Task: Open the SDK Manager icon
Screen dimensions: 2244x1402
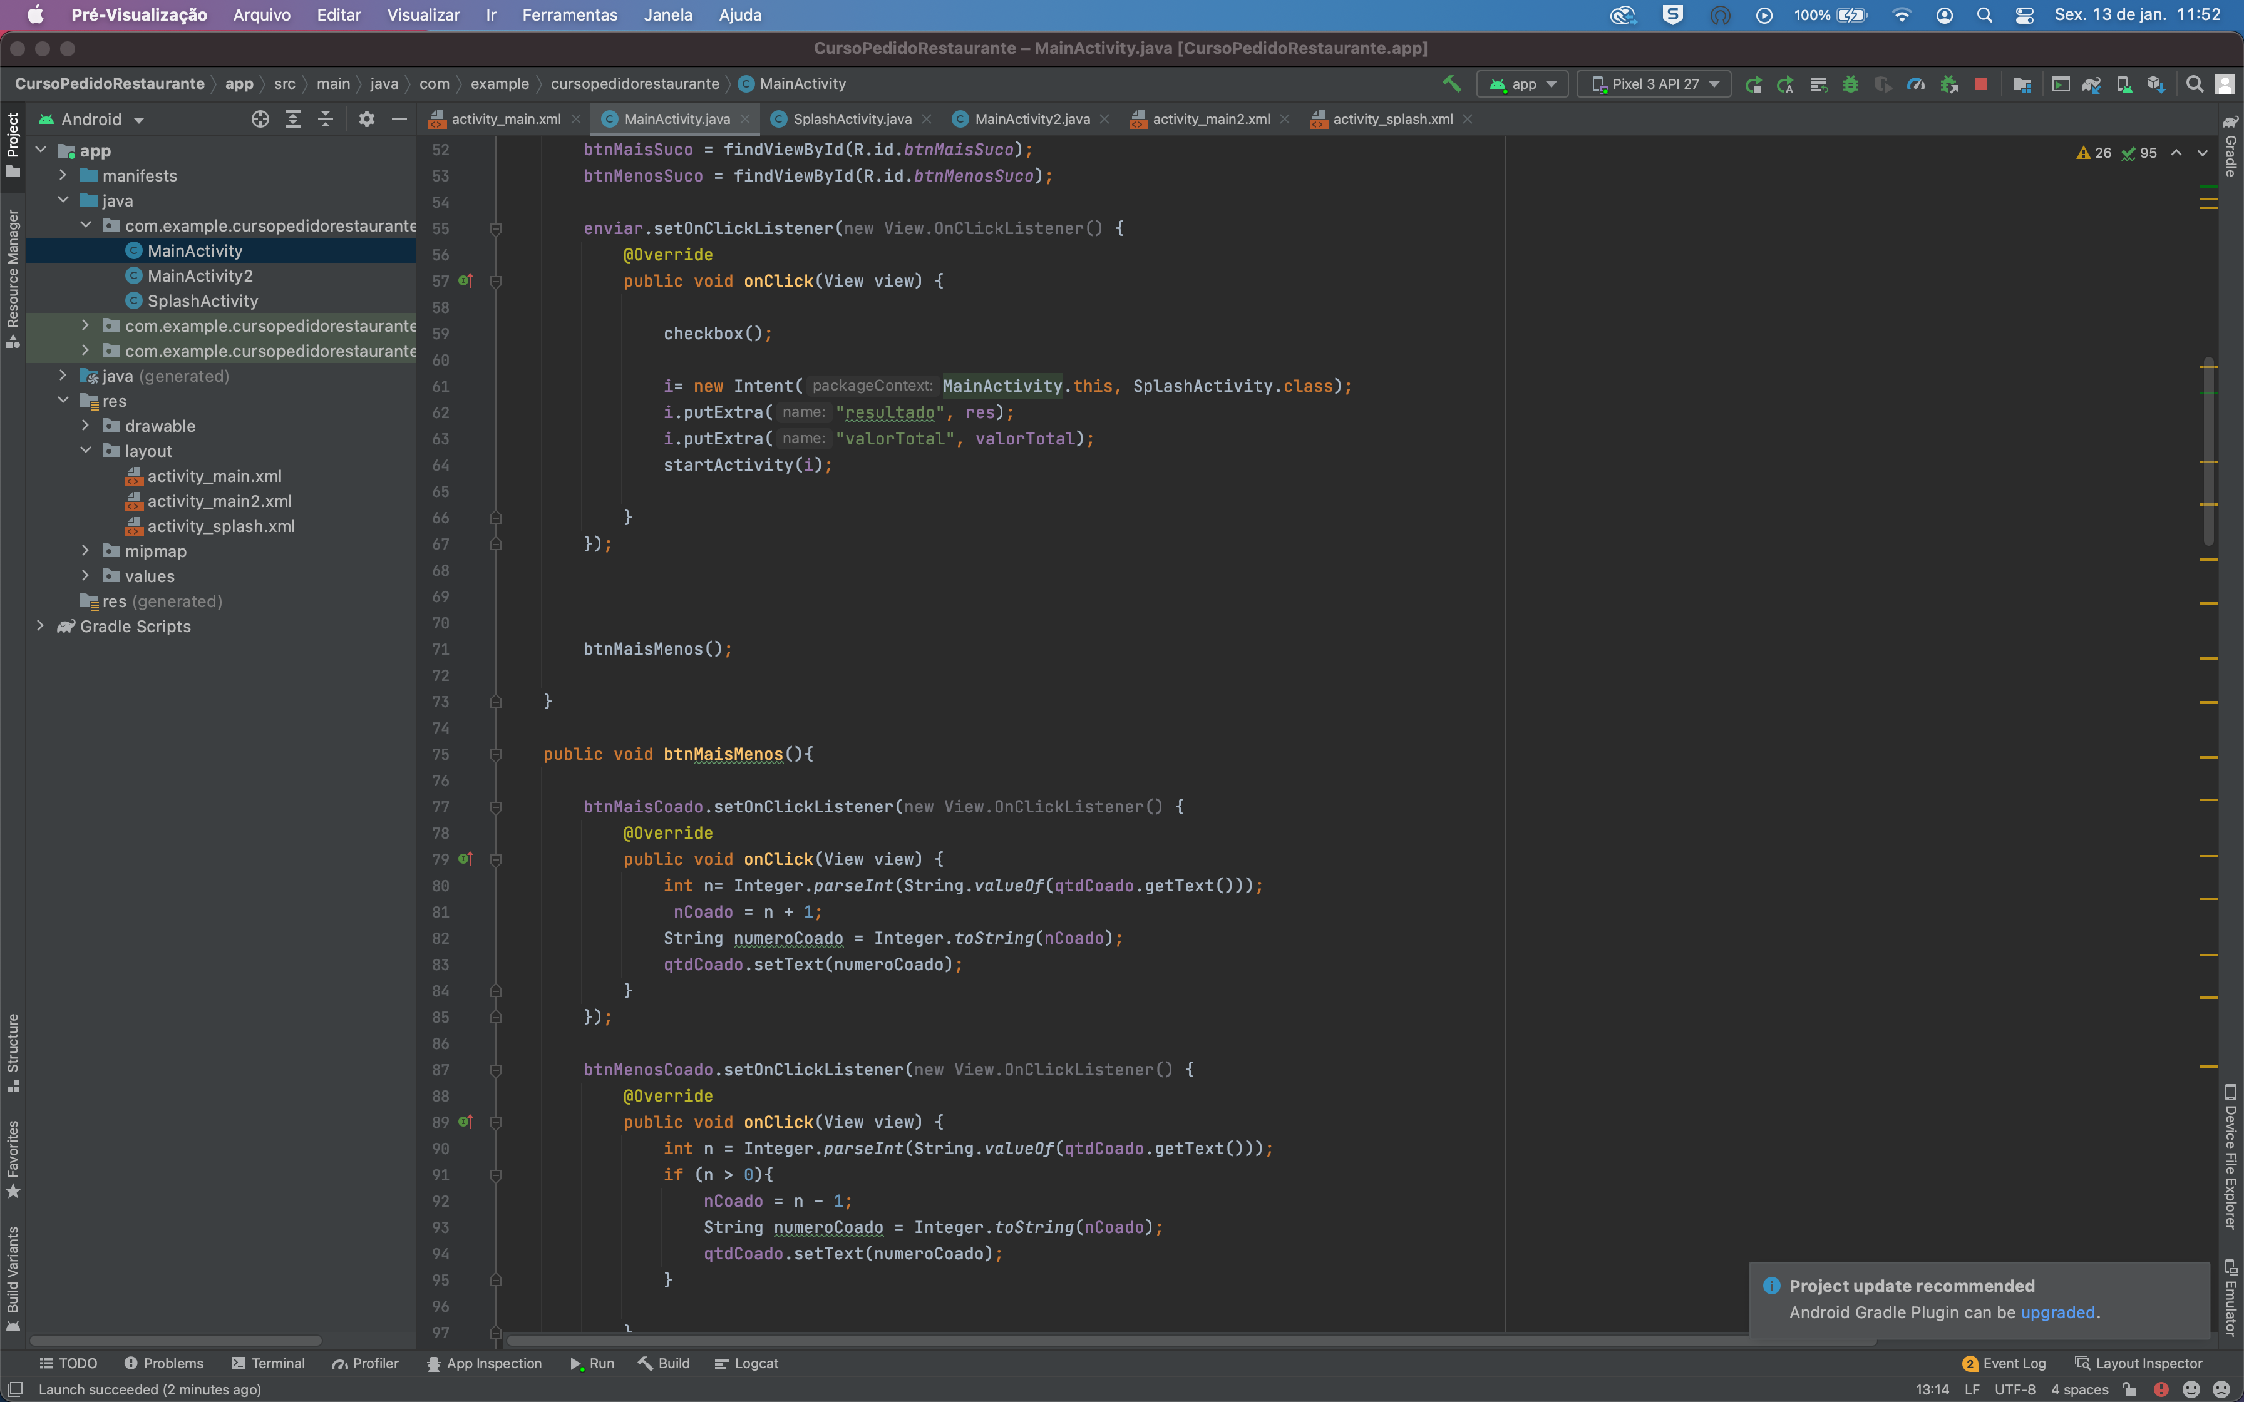Action: 2156,84
